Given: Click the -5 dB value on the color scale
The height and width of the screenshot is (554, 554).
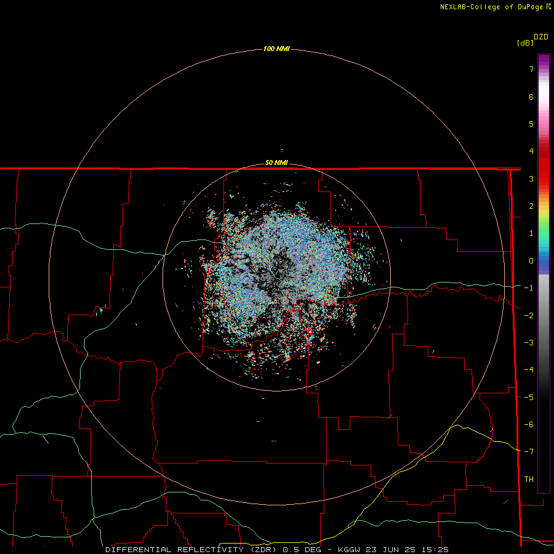Looking at the screenshot, I should pyautogui.click(x=529, y=398).
